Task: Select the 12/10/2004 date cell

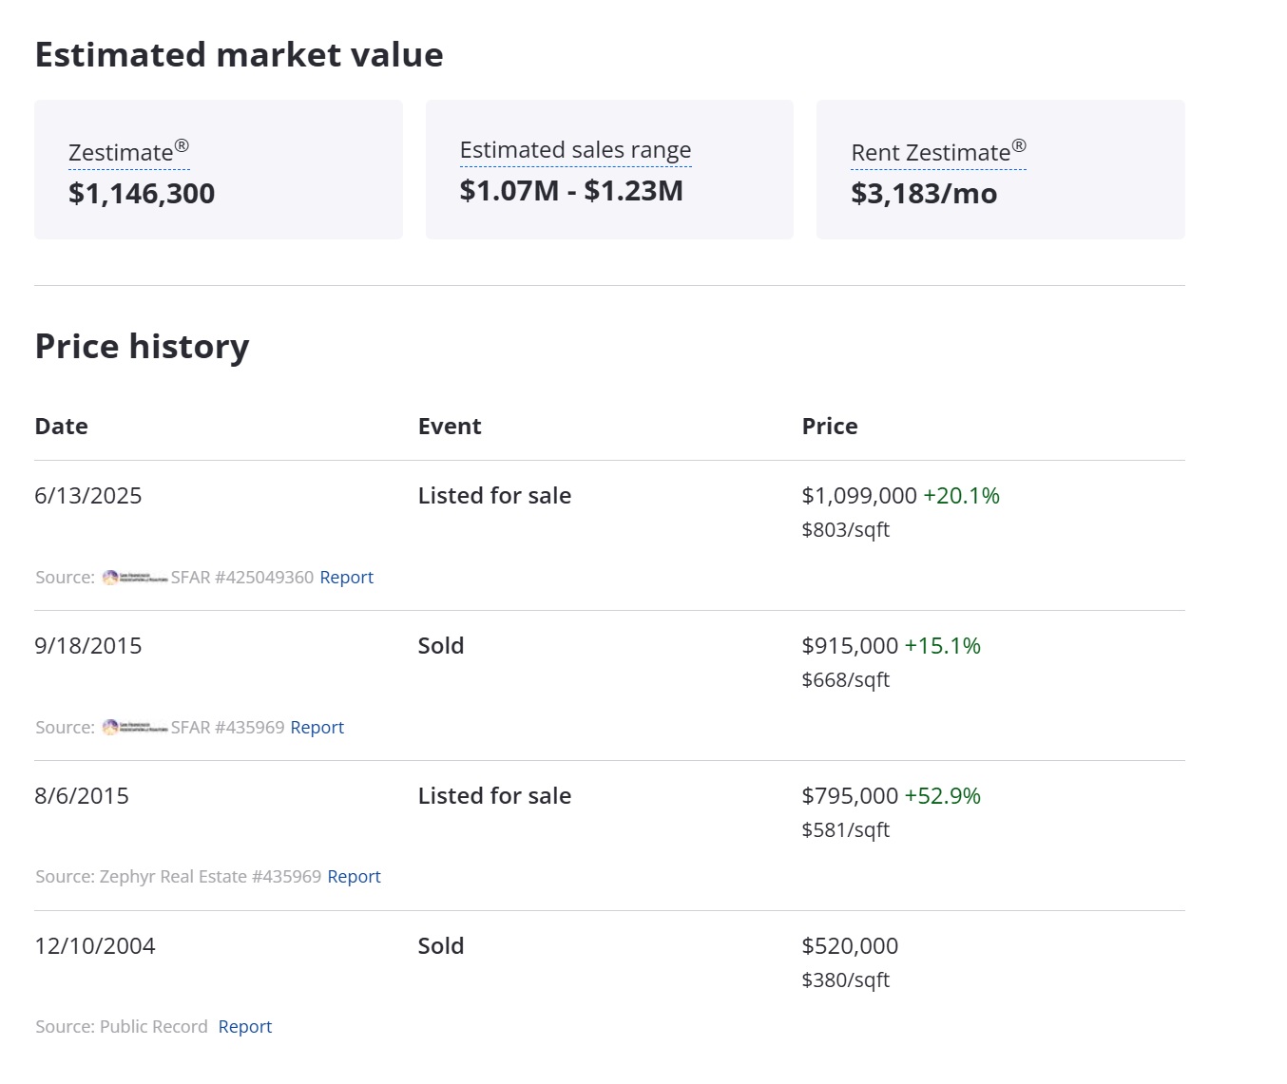Action: [x=95, y=946]
